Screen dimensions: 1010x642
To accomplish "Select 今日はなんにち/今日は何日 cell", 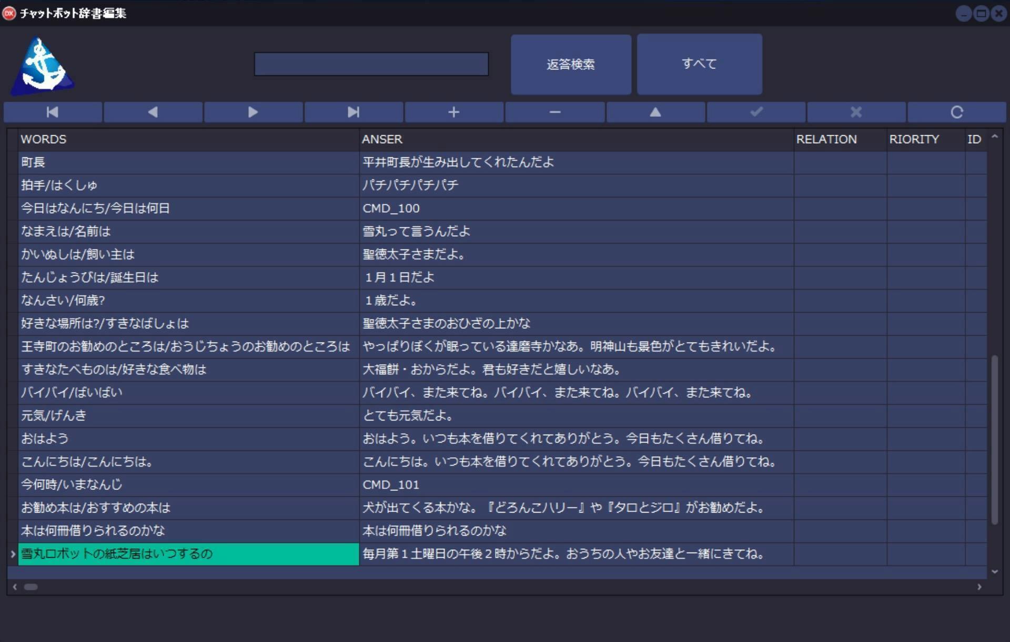I will point(189,209).
